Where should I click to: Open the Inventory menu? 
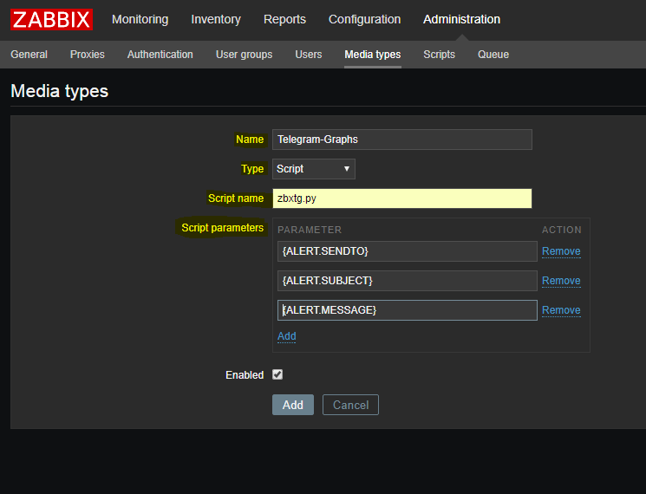pyautogui.click(x=216, y=19)
